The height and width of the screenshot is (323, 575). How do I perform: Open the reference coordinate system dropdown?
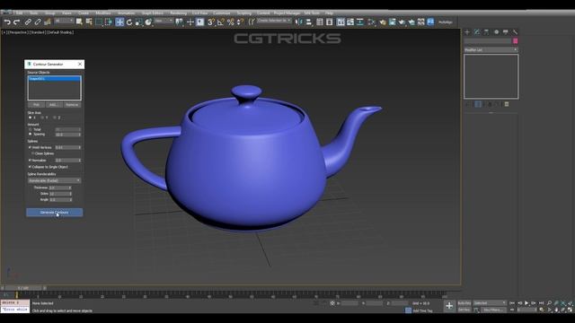(164, 22)
